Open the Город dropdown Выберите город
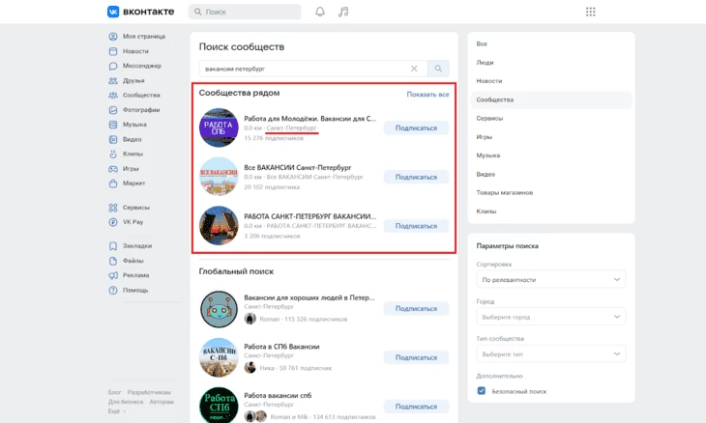This screenshot has width=706, height=423. point(551,317)
